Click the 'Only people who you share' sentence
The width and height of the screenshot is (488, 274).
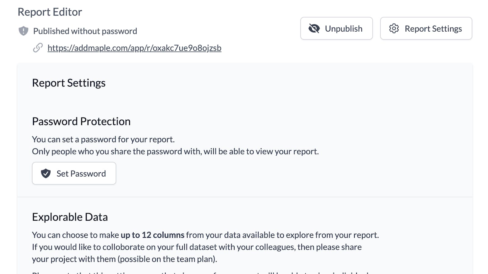[175, 152]
